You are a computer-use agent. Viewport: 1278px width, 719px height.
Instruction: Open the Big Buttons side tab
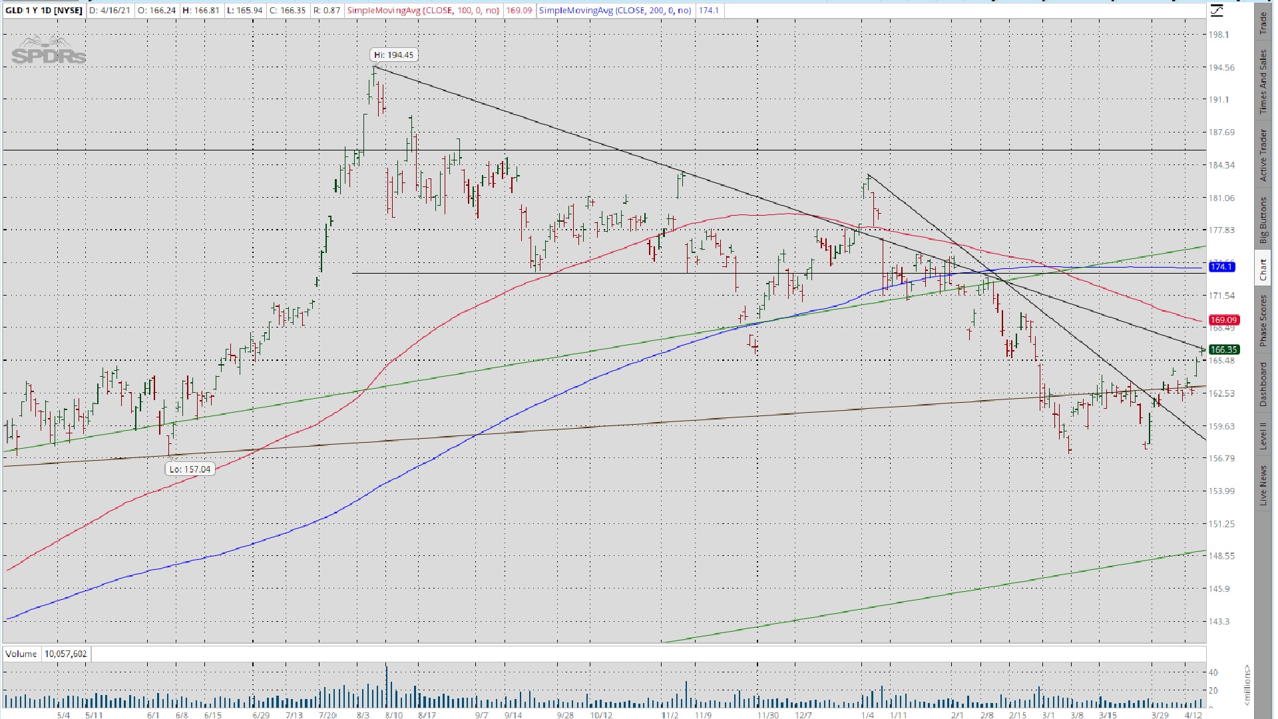tap(1263, 220)
